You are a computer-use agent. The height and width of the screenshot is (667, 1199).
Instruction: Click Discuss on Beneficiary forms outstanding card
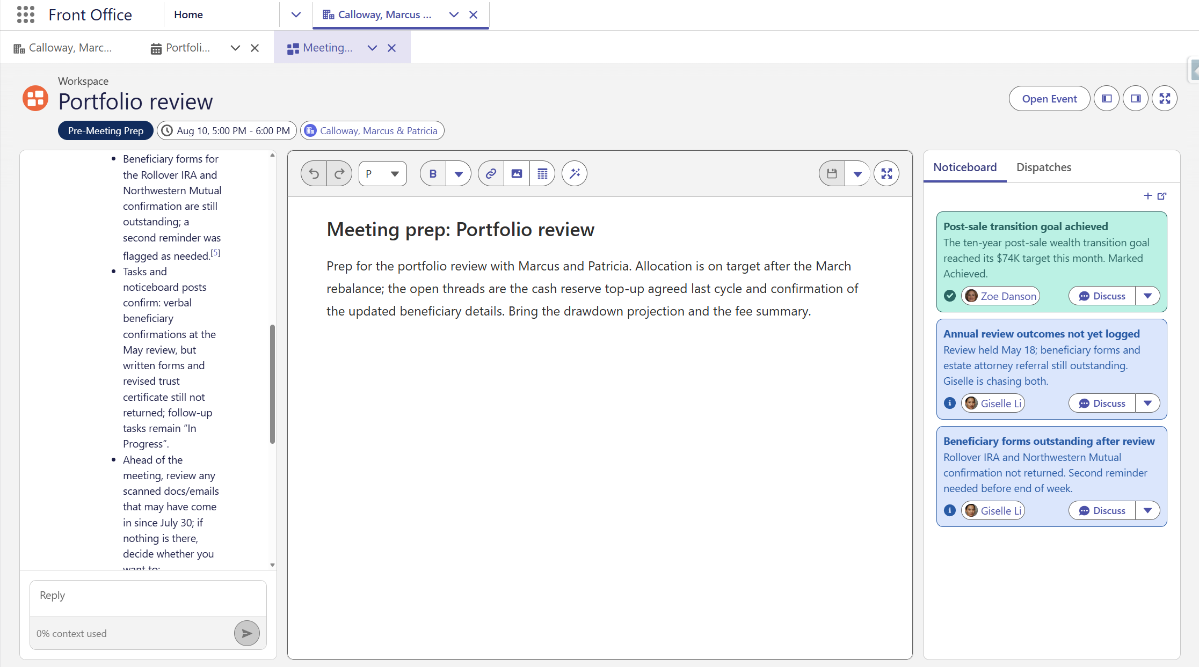click(1102, 511)
